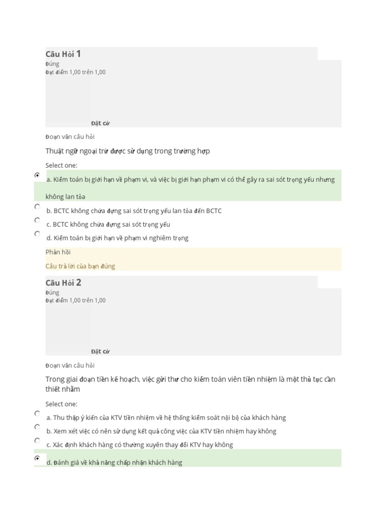Pick radio option c 'BCTC không chứa đựng sai sót trọng yếu'
This screenshot has height=517, width=387.
[37, 220]
